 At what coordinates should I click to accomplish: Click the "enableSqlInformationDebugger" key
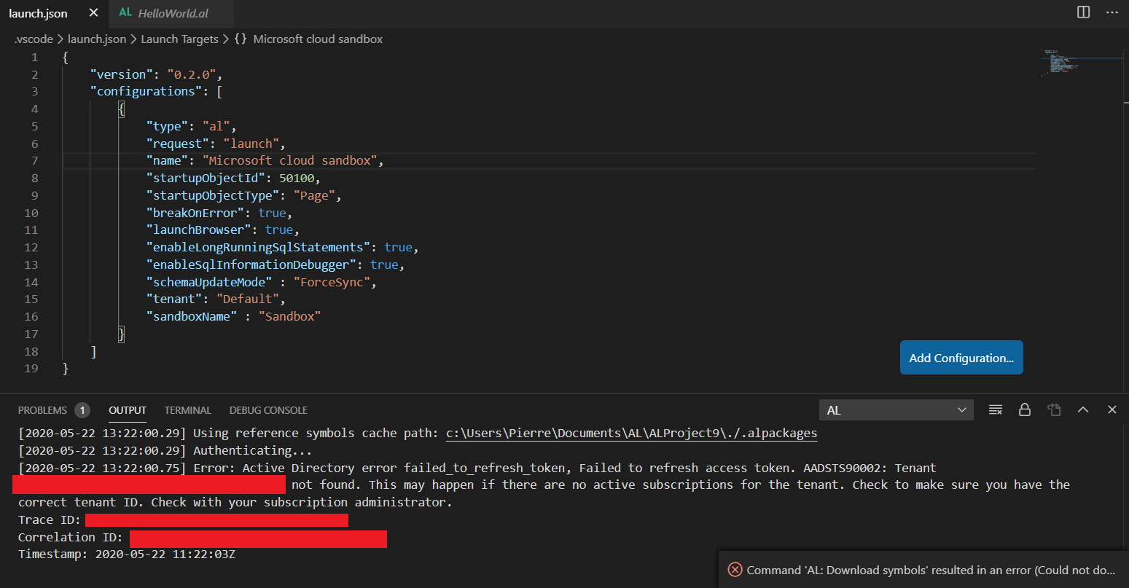pyautogui.click(x=251, y=265)
